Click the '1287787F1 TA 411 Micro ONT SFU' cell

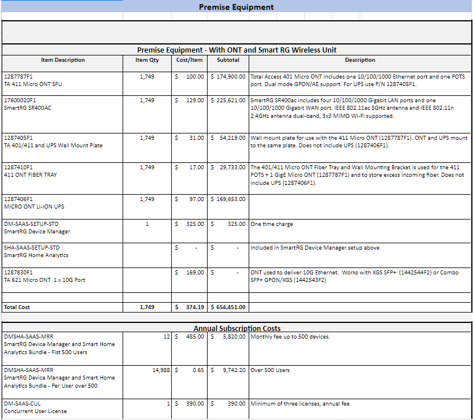[x=62, y=83]
